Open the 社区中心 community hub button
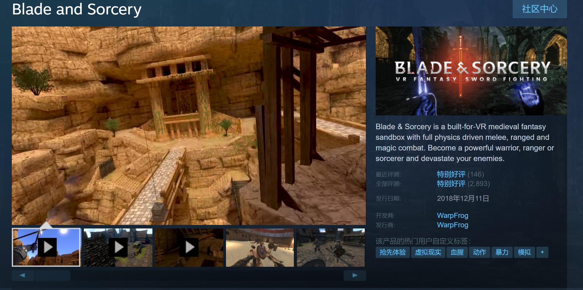 (540, 9)
